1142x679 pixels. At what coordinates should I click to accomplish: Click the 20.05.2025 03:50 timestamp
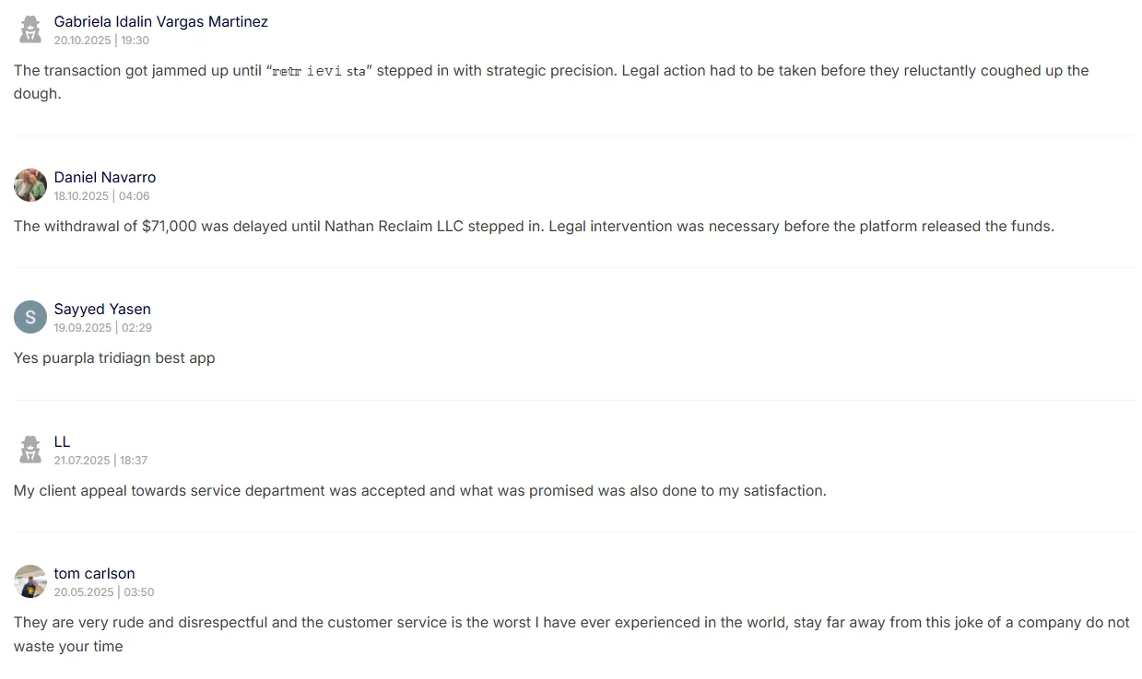tap(104, 592)
